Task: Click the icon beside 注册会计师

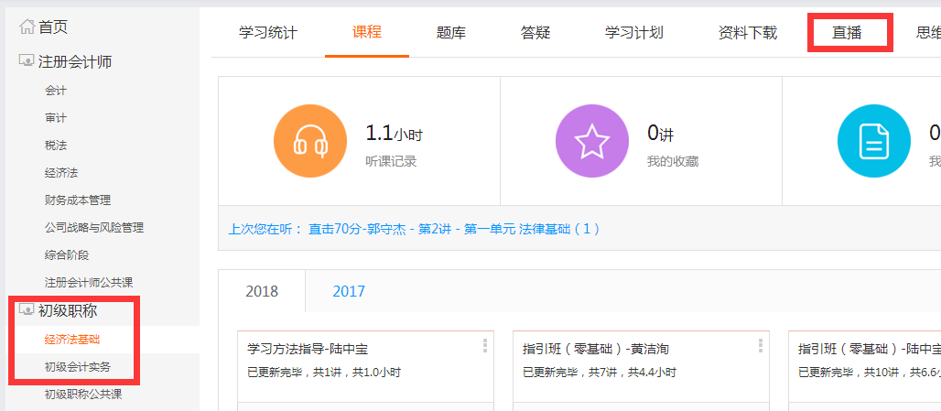Action: [x=27, y=62]
